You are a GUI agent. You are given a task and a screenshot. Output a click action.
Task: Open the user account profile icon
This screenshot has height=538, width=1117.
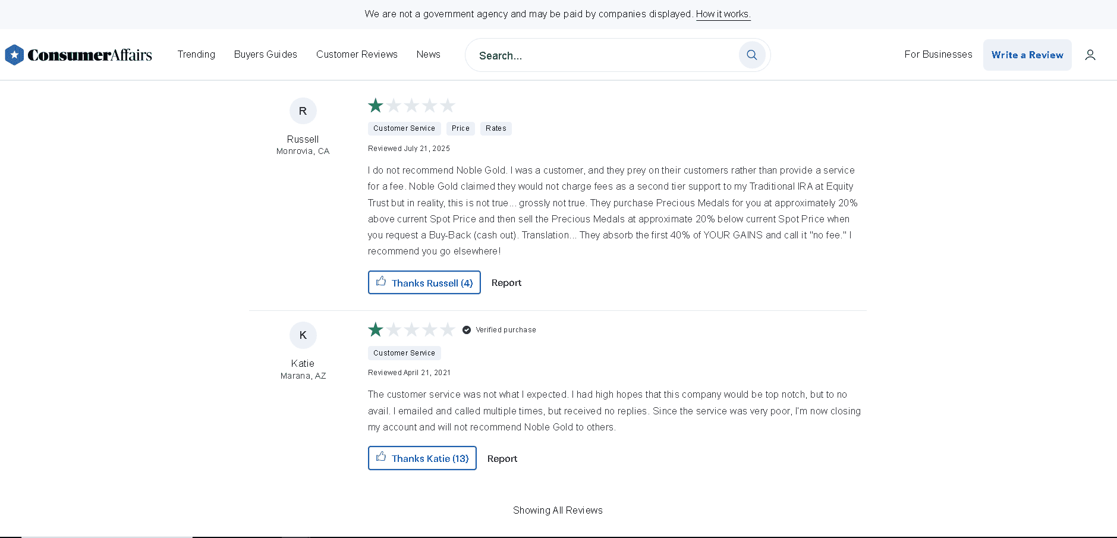[x=1090, y=55]
